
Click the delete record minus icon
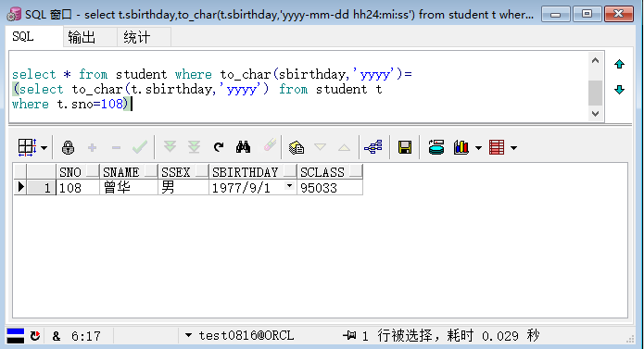(116, 147)
